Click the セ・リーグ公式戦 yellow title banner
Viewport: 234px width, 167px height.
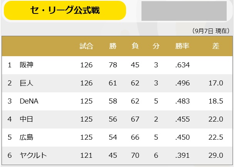point(65,10)
